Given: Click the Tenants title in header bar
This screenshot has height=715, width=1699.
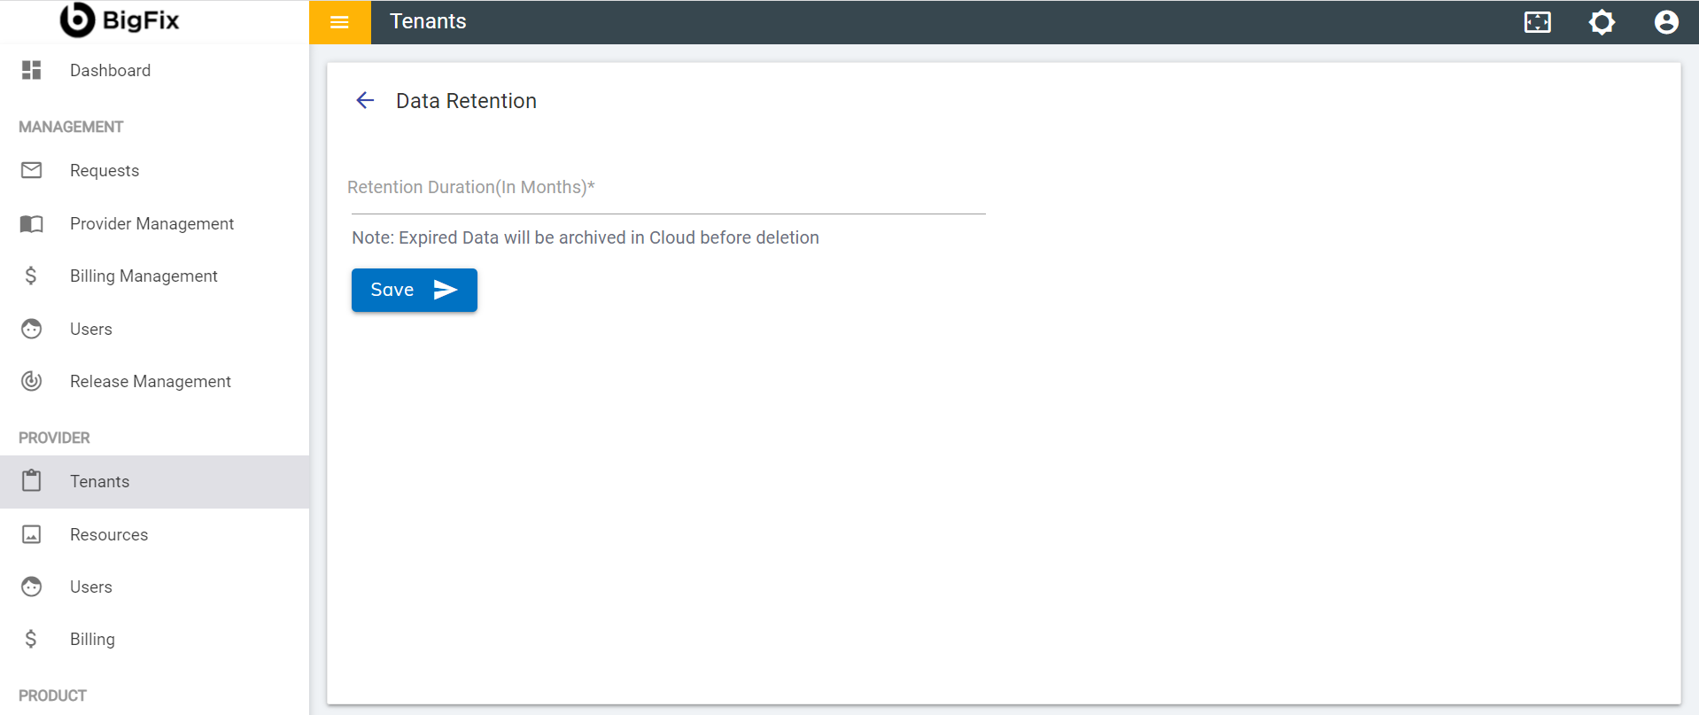Looking at the screenshot, I should (428, 21).
